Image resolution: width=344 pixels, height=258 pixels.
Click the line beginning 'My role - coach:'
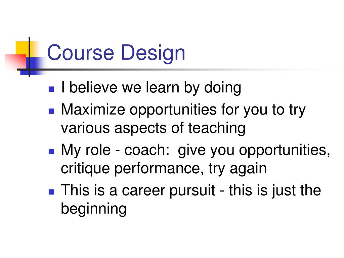click(x=196, y=150)
